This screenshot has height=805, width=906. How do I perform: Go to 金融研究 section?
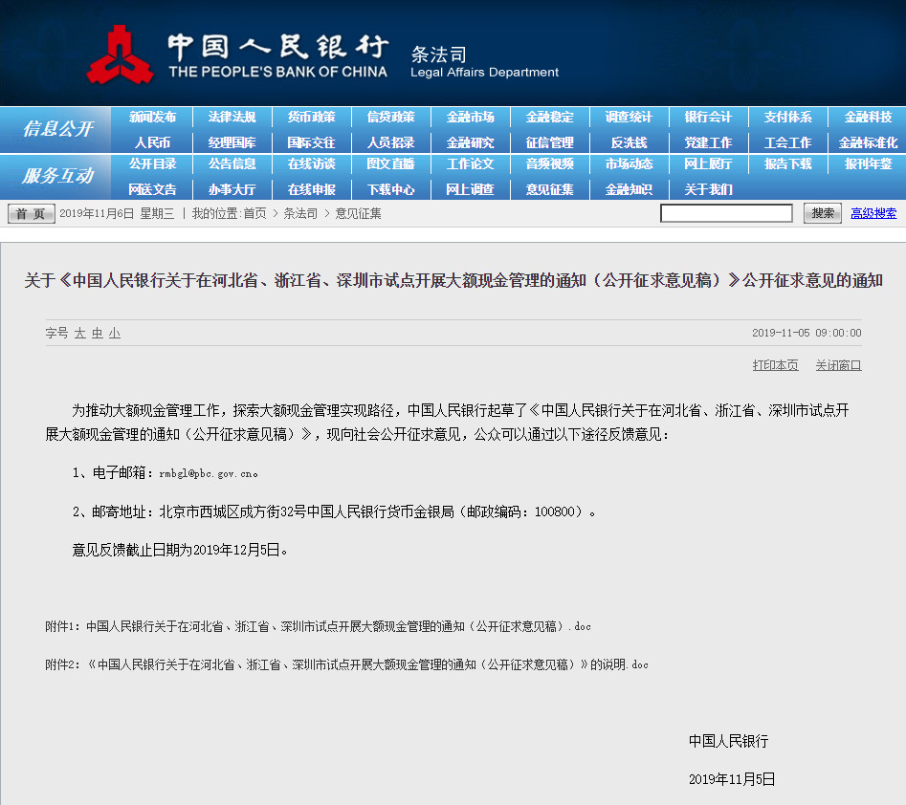tap(471, 142)
